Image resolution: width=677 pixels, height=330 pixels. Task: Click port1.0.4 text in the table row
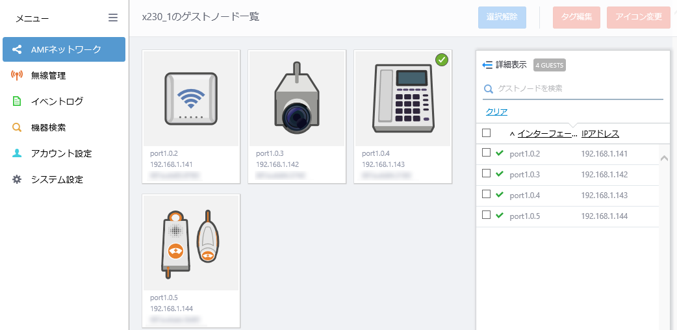point(524,196)
